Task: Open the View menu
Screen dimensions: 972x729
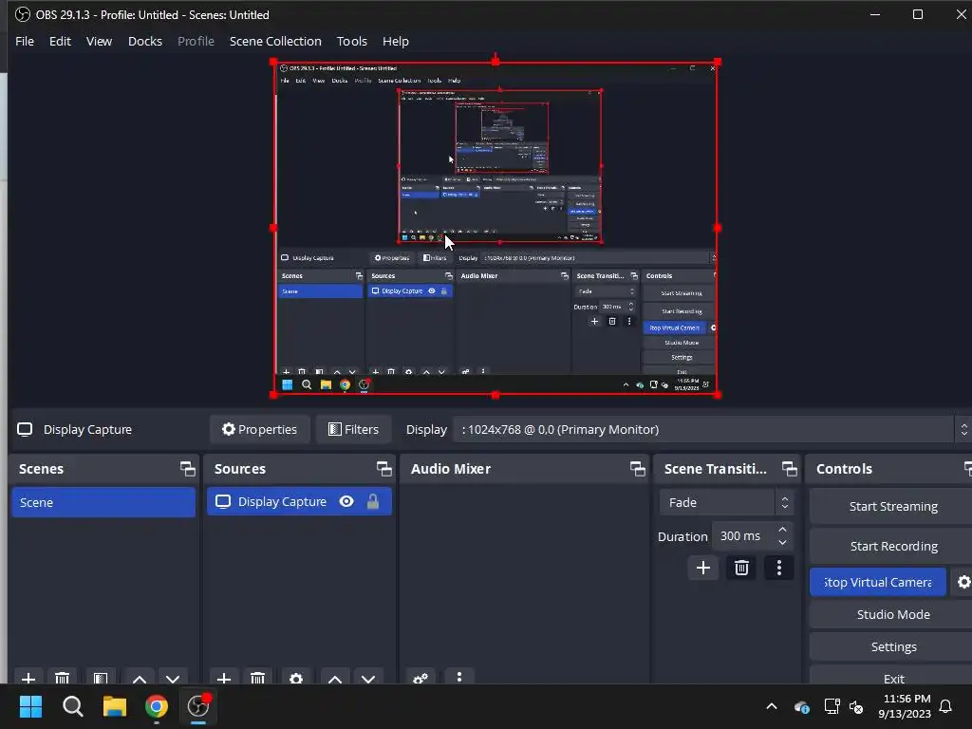Action: pos(99,41)
